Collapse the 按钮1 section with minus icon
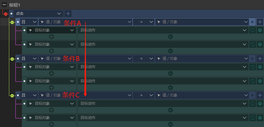264x127 pixels. pos(4,5)
